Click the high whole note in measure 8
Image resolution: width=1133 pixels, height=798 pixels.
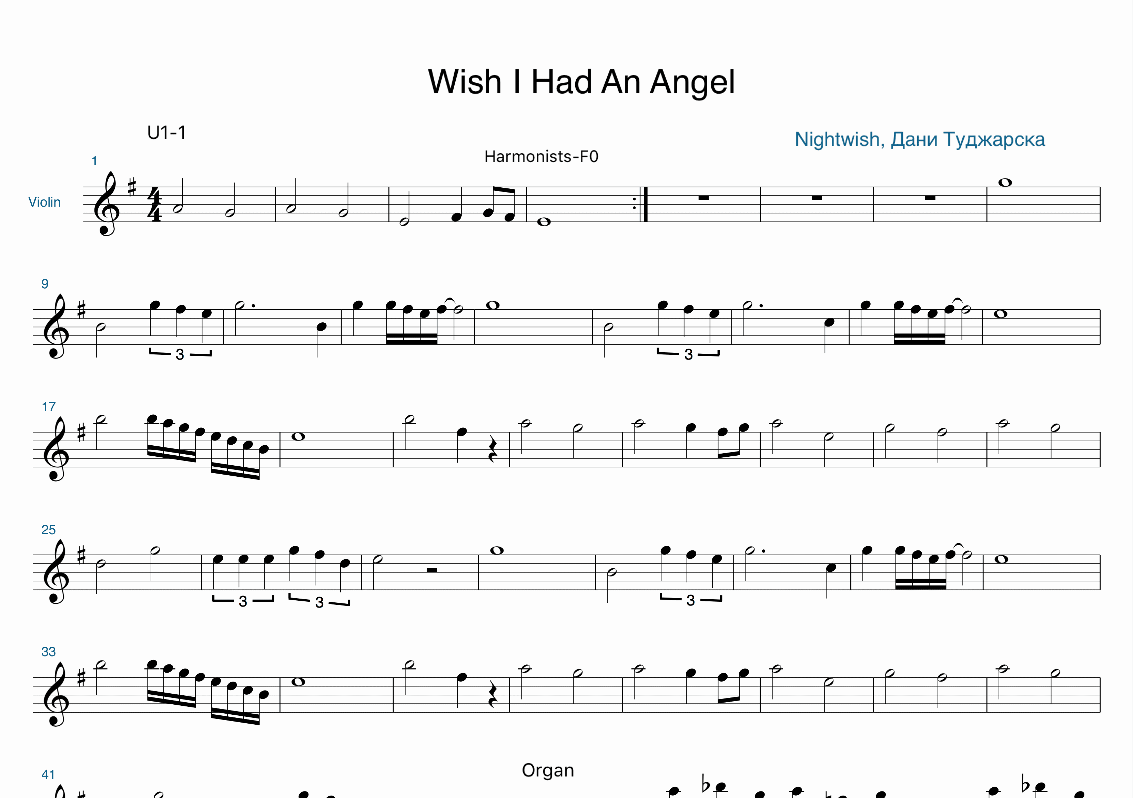coord(1005,183)
